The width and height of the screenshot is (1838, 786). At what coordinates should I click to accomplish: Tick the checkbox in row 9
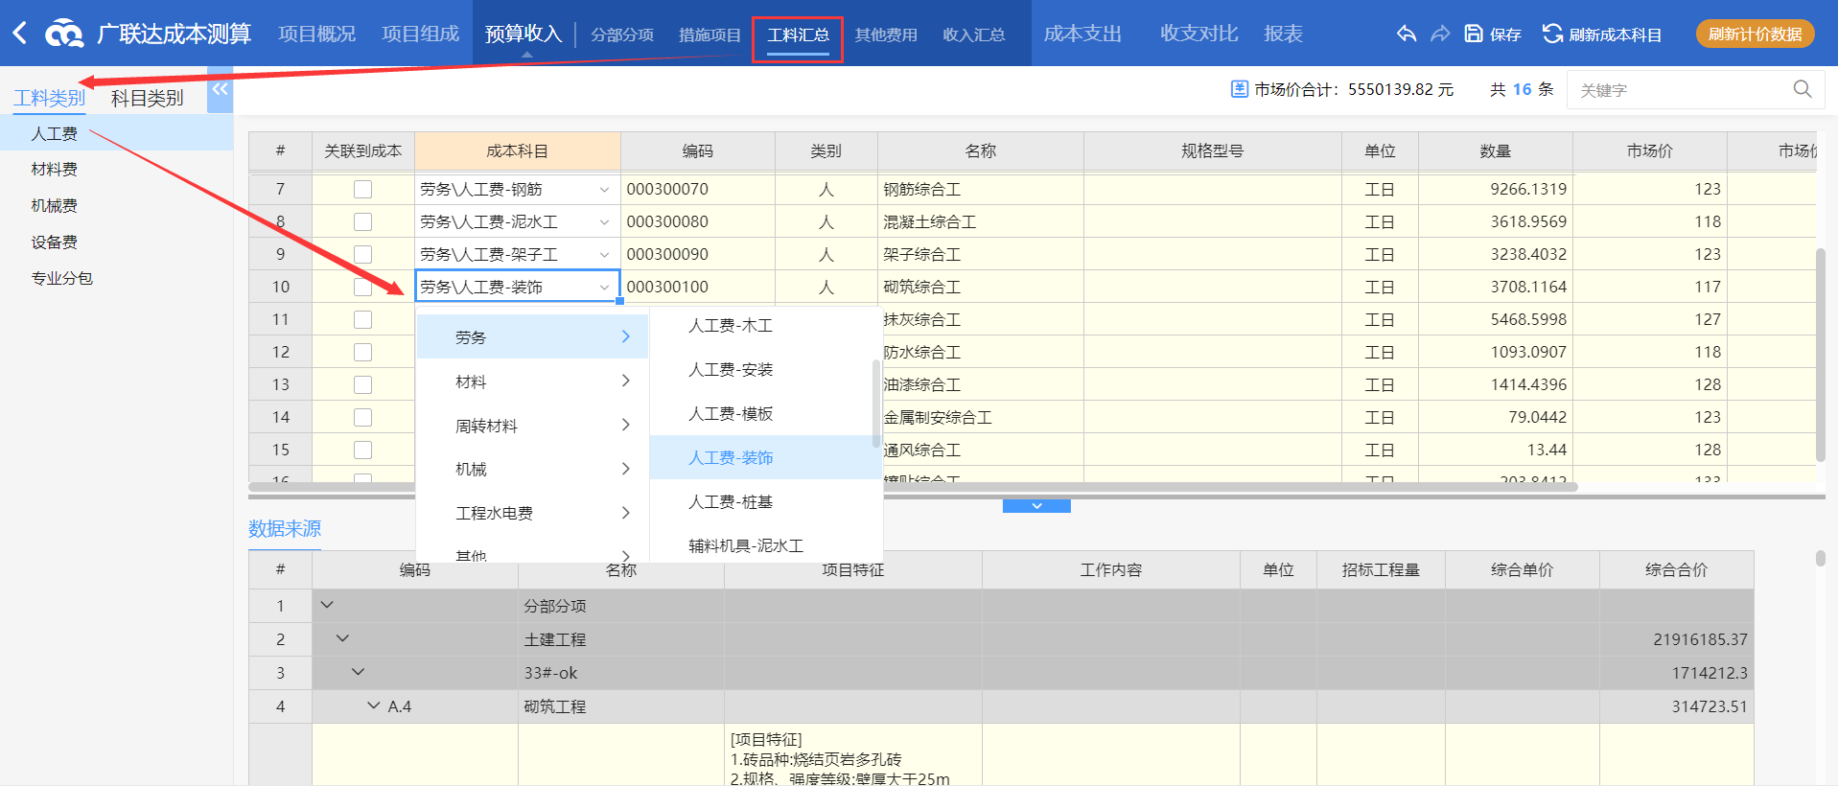click(x=362, y=254)
